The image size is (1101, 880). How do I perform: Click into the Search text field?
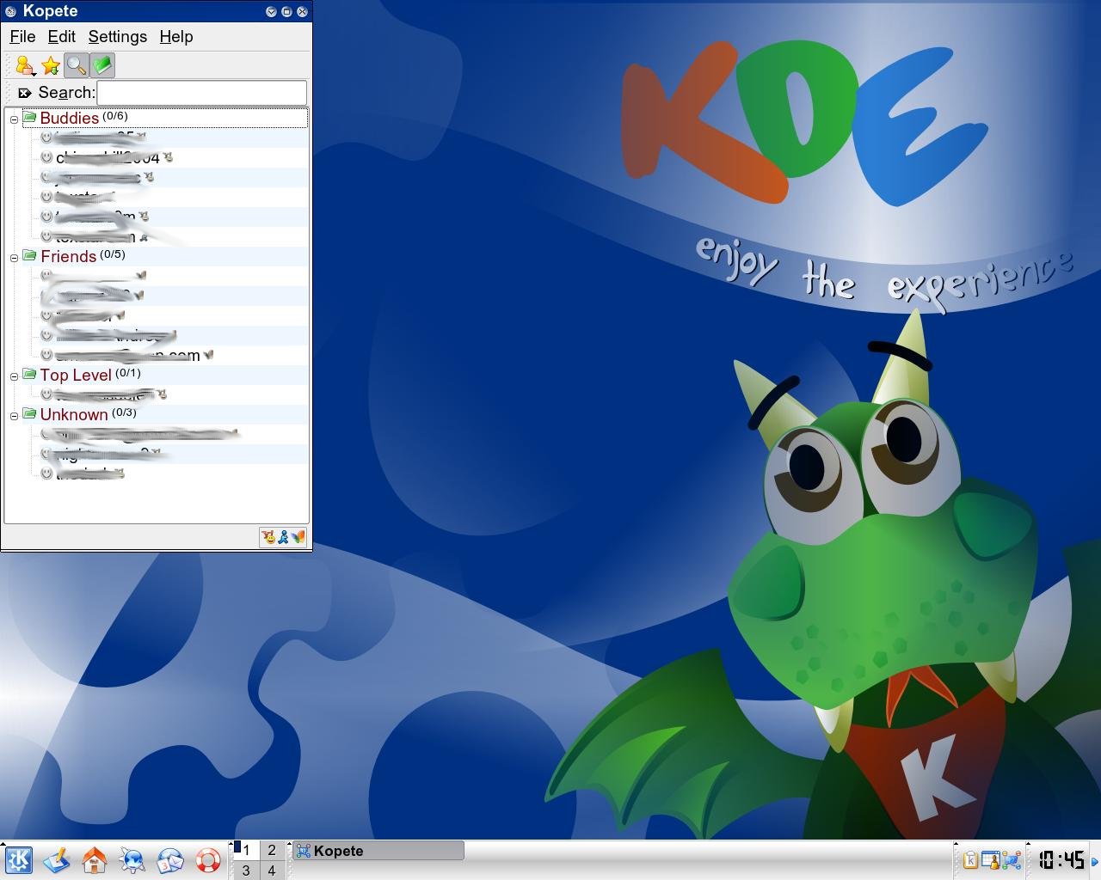202,93
